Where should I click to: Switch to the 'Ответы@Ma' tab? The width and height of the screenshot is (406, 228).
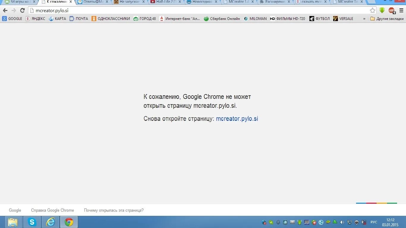point(93,2)
